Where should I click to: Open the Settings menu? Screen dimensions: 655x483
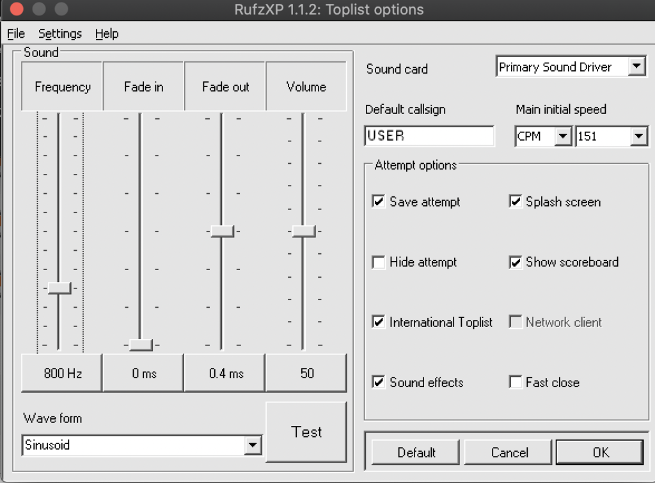tap(60, 34)
